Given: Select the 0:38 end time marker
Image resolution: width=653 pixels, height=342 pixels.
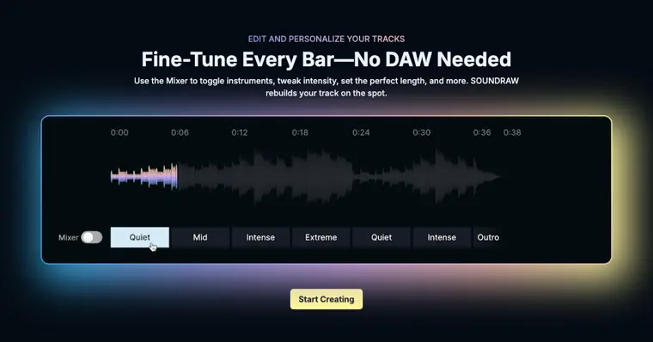Looking at the screenshot, I should (512, 132).
